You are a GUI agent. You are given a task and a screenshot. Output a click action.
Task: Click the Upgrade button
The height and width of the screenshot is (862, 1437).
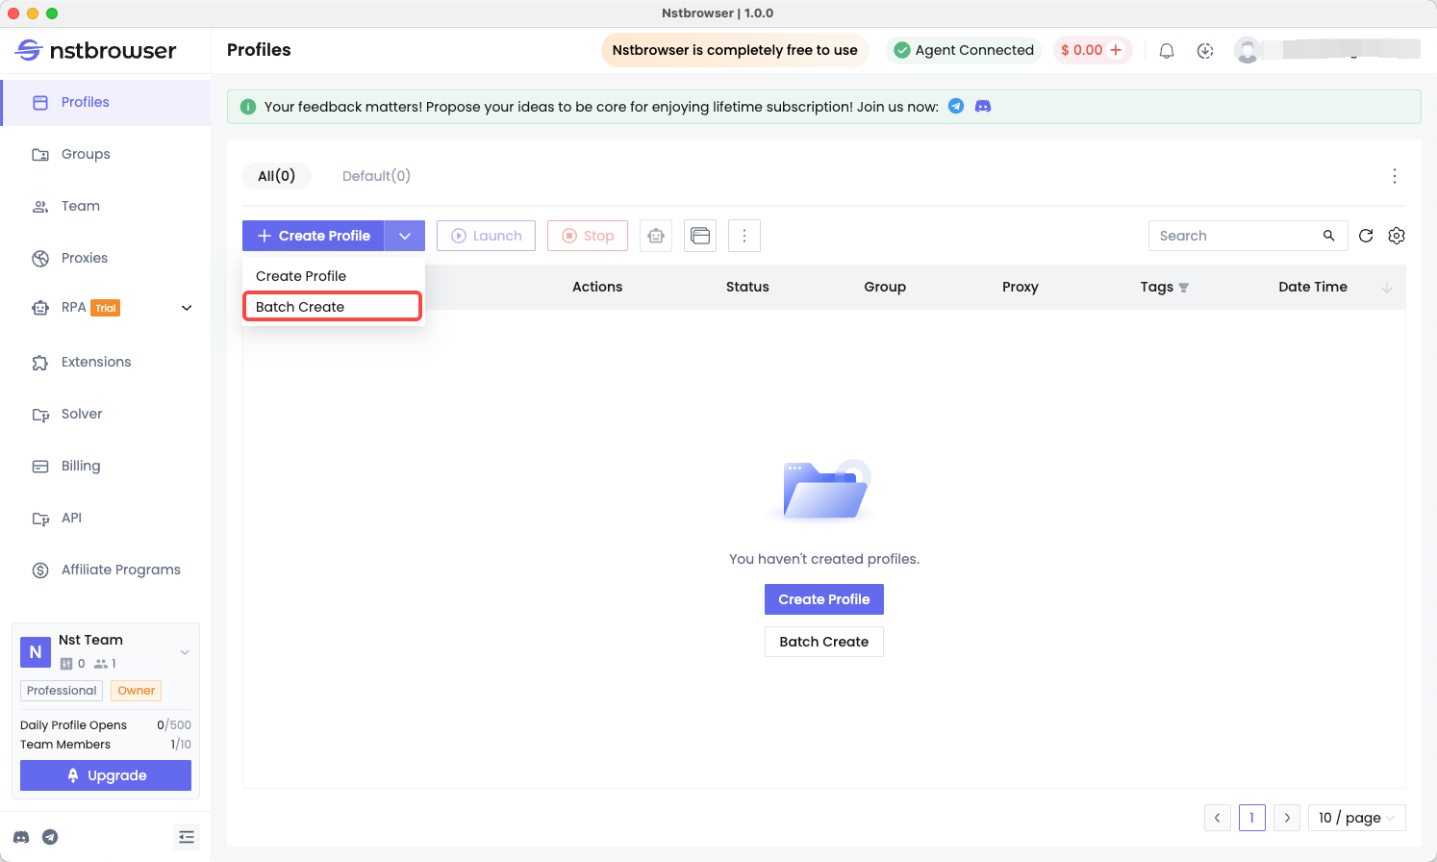[106, 775]
